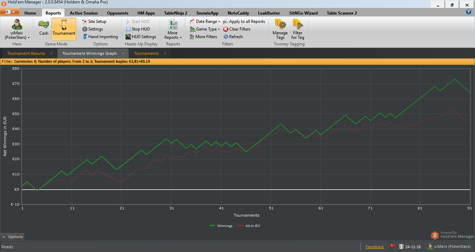This screenshot has height=252, width=475.
Task: Toggle the All-In EV legend entry
Action: point(249,226)
